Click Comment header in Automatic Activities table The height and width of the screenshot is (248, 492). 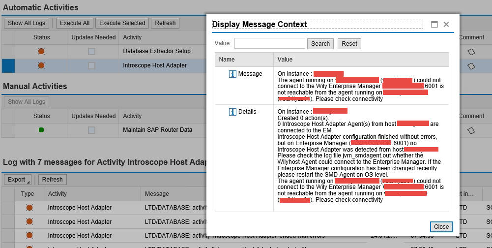coord(472,37)
